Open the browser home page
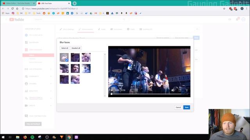This screenshot has width=250, height=140. pyautogui.click(x=17, y=9)
